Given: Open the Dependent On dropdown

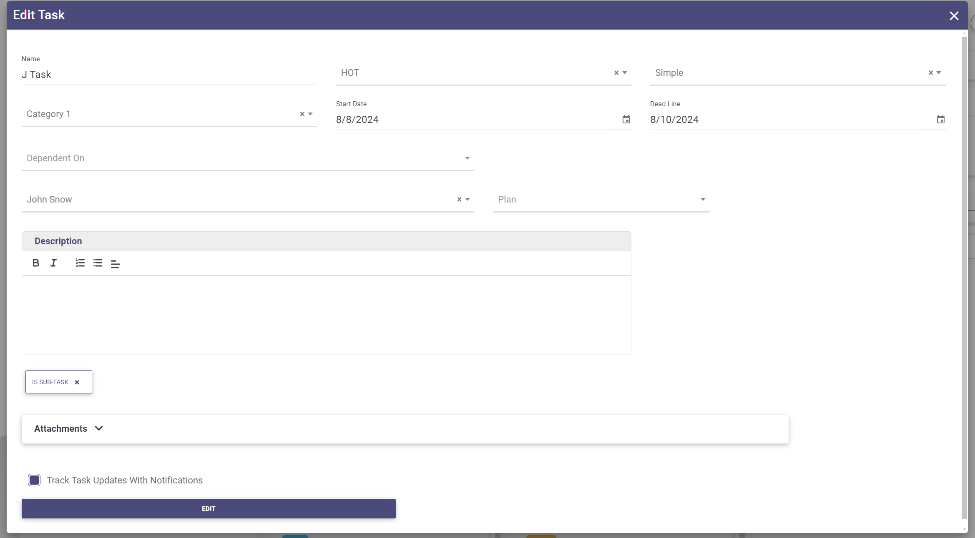Looking at the screenshot, I should click(x=467, y=158).
